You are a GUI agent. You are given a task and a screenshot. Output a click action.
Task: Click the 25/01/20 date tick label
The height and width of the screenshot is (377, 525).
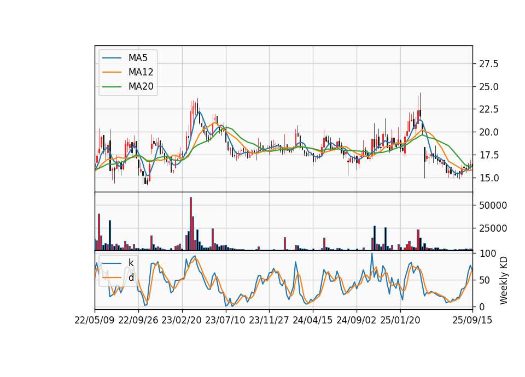(x=400, y=320)
